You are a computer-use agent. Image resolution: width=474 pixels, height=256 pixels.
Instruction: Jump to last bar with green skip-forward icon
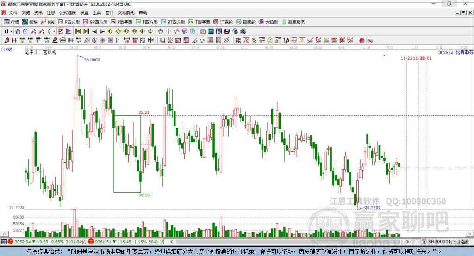tap(86, 31)
